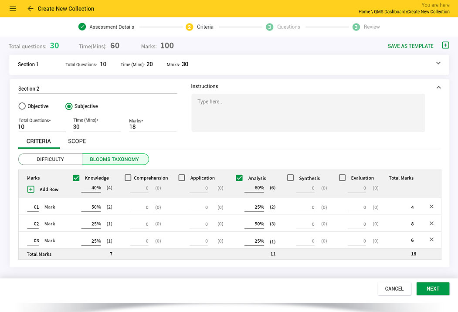Select the Objective radio button

pyautogui.click(x=22, y=106)
